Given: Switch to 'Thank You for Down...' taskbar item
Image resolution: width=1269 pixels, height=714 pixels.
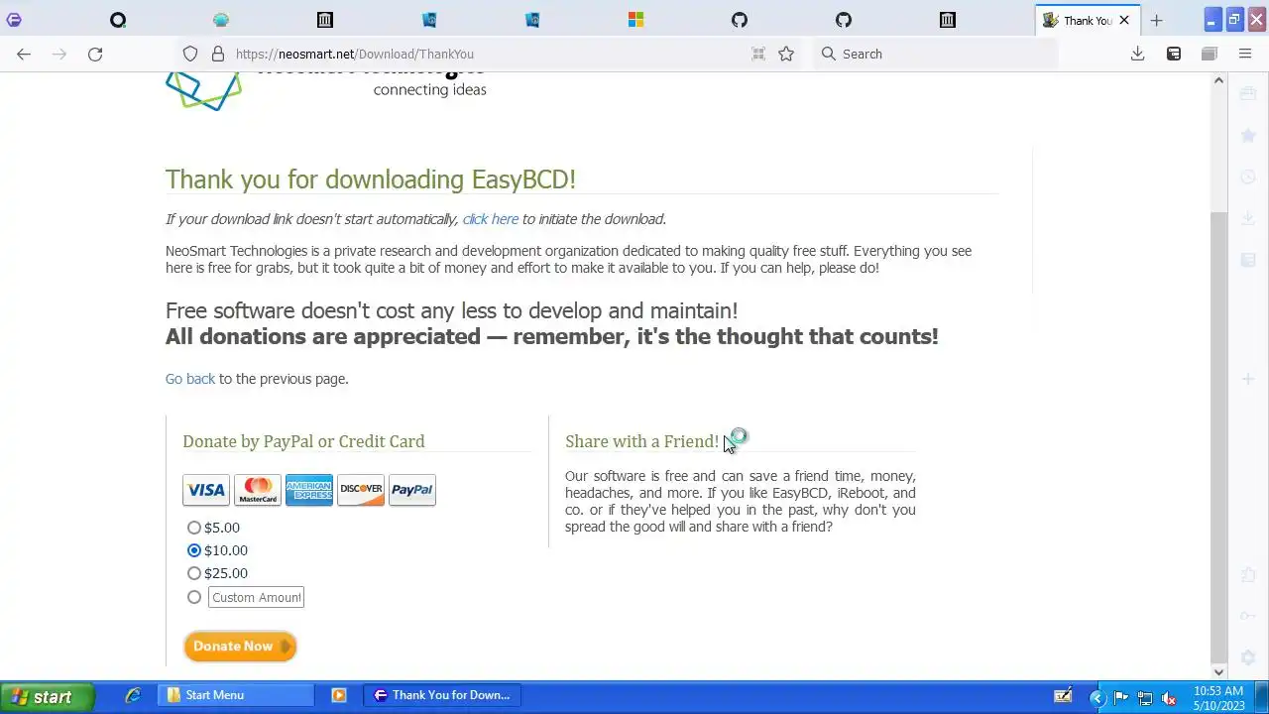Looking at the screenshot, I should 442,695.
